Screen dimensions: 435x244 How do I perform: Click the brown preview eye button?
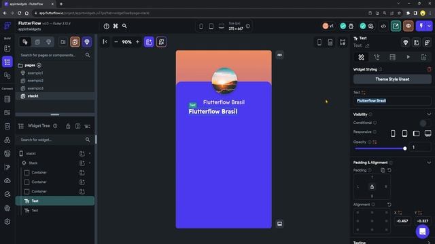tap(408, 26)
